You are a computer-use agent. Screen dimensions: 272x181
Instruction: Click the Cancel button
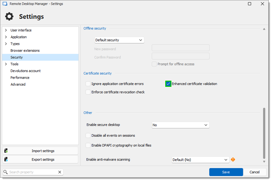point(255,172)
